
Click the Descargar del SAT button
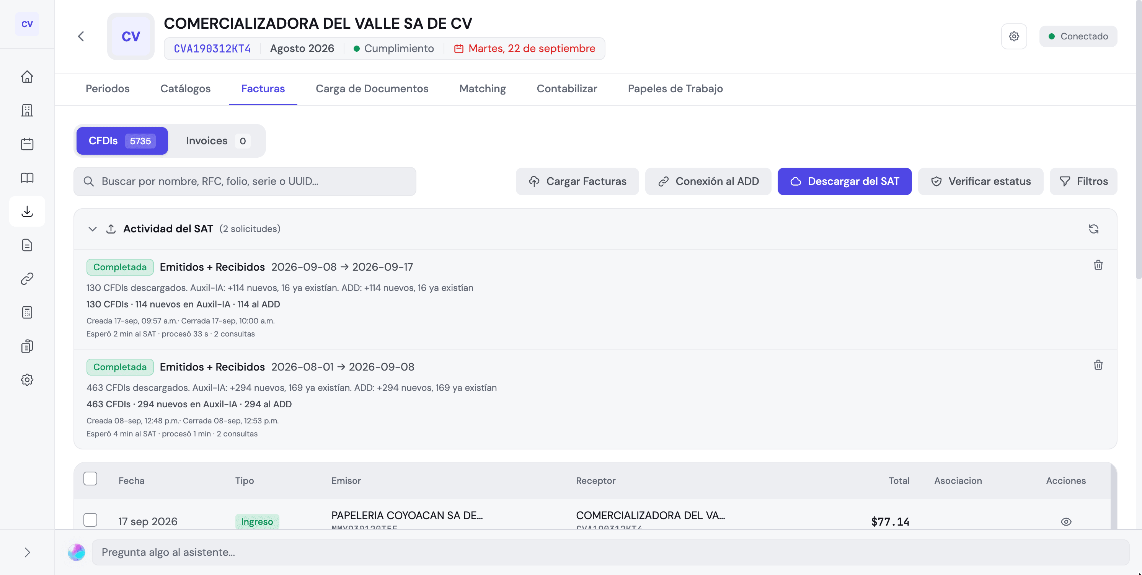click(845, 181)
